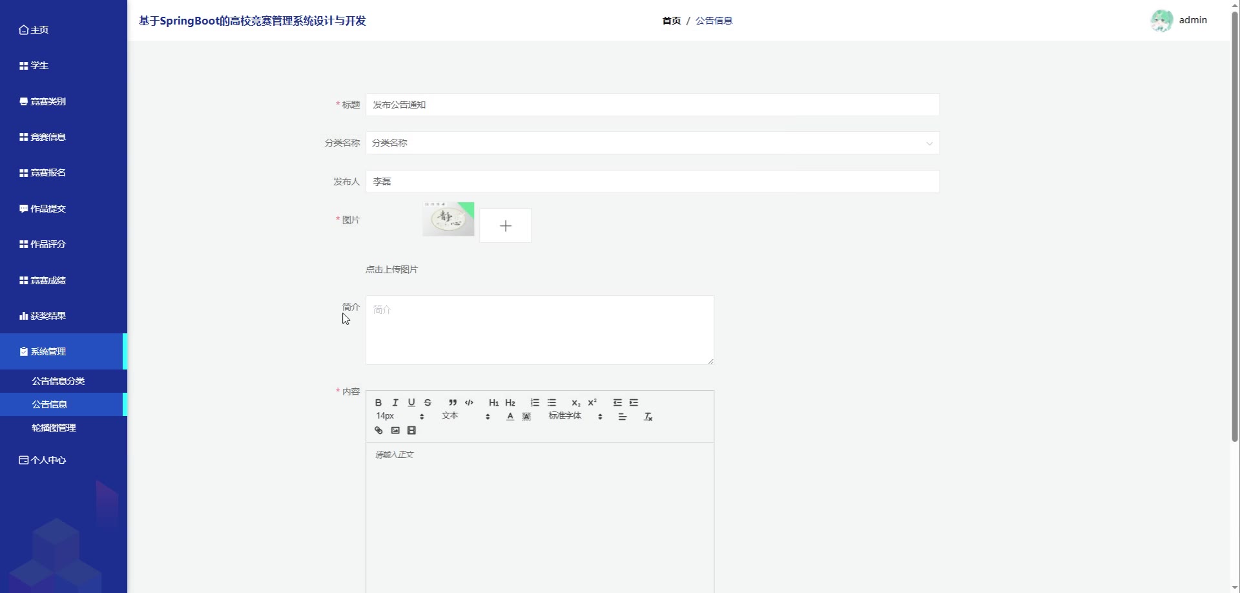Clear text formatting in editor

(x=648, y=417)
